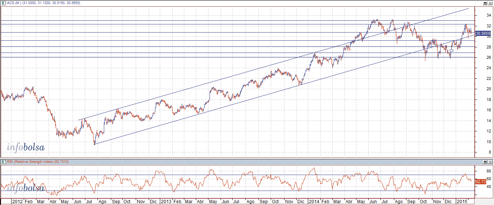
Task: Close the ACS price chart panel
Action: (x=490, y=3)
